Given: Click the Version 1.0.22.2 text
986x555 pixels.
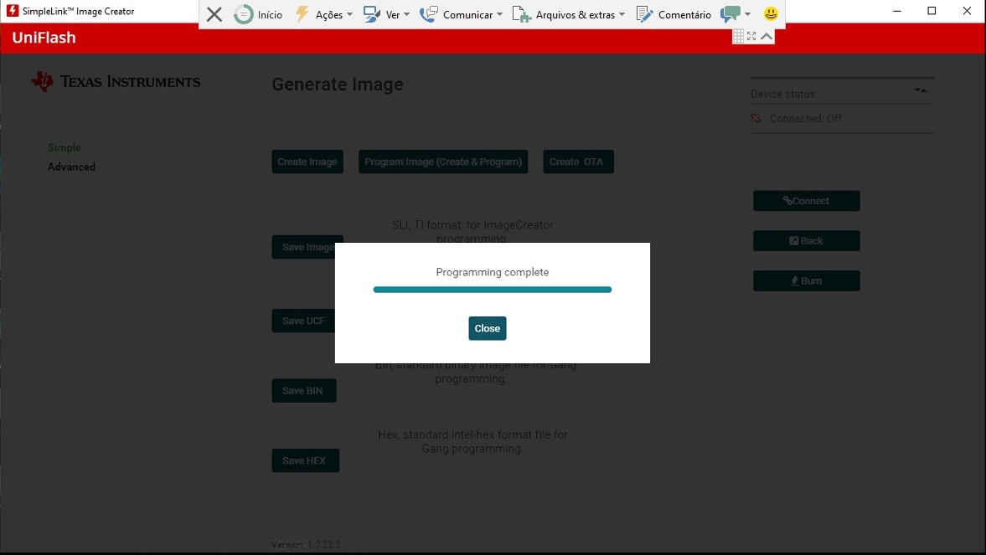Looking at the screenshot, I should click(x=307, y=544).
